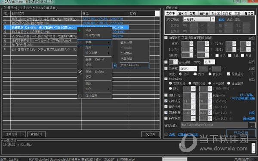The width and height of the screenshot is (258, 161).
Task: Click the progress bar in the status bar
Action: 175,159
